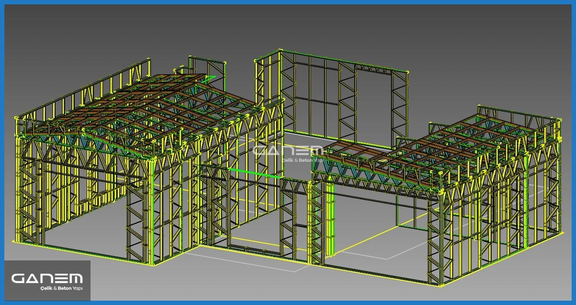
Task: Select the far left corner column of the left building
Action: tap(18, 184)
